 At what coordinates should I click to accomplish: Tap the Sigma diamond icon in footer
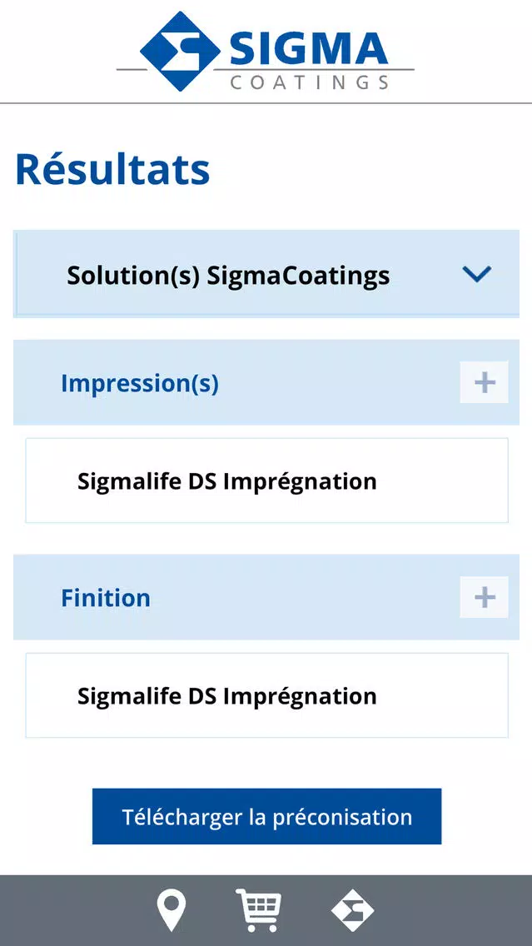(353, 910)
